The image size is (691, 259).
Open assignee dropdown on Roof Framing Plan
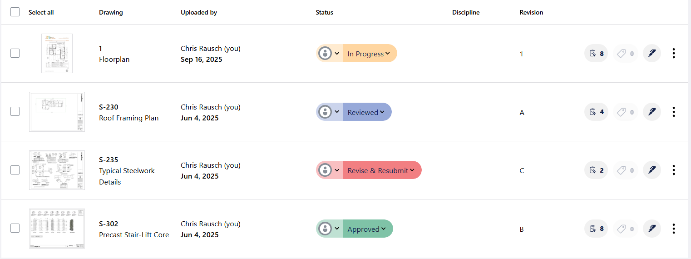[329, 112]
